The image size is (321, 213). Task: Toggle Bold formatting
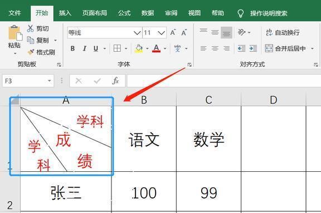(72, 48)
